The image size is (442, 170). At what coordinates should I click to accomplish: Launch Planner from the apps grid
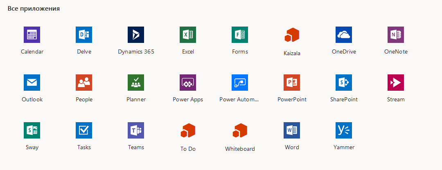pyautogui.click(x=136, y=83)
